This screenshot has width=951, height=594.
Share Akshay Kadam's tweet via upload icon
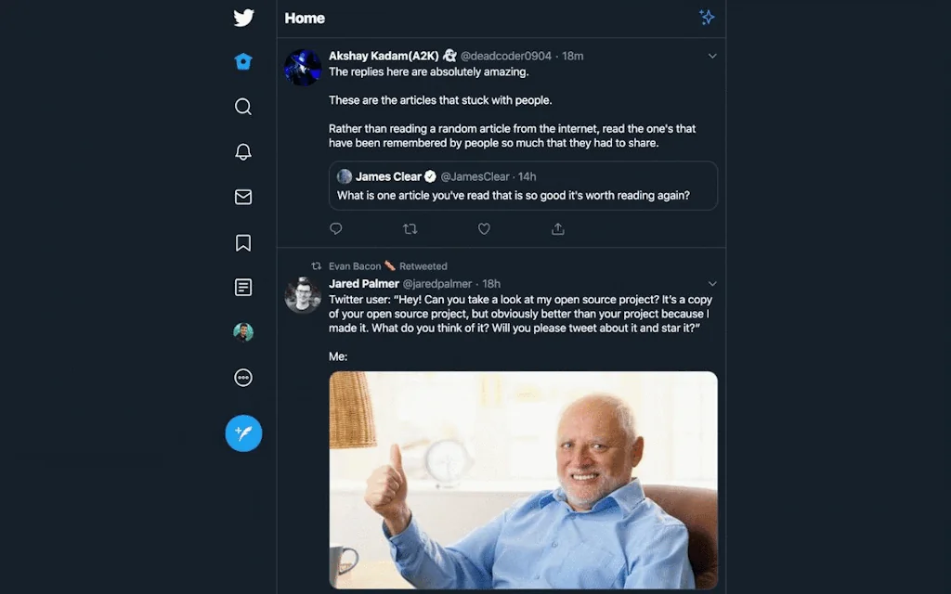pos(557,228)
